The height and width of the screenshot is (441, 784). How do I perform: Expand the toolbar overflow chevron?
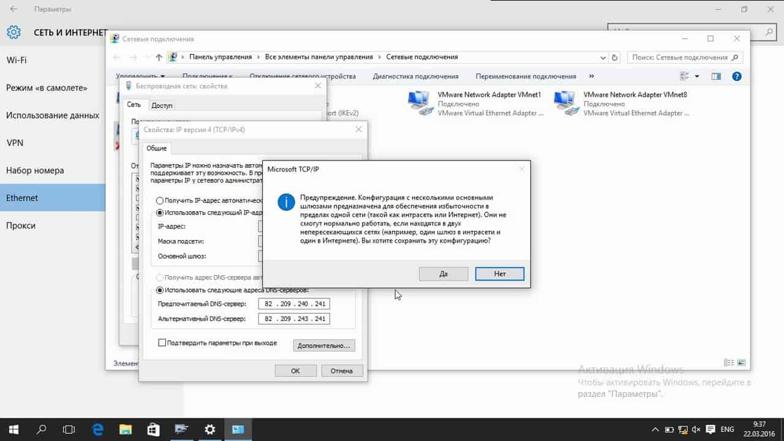pyautogui.click(x=591, y=77)
